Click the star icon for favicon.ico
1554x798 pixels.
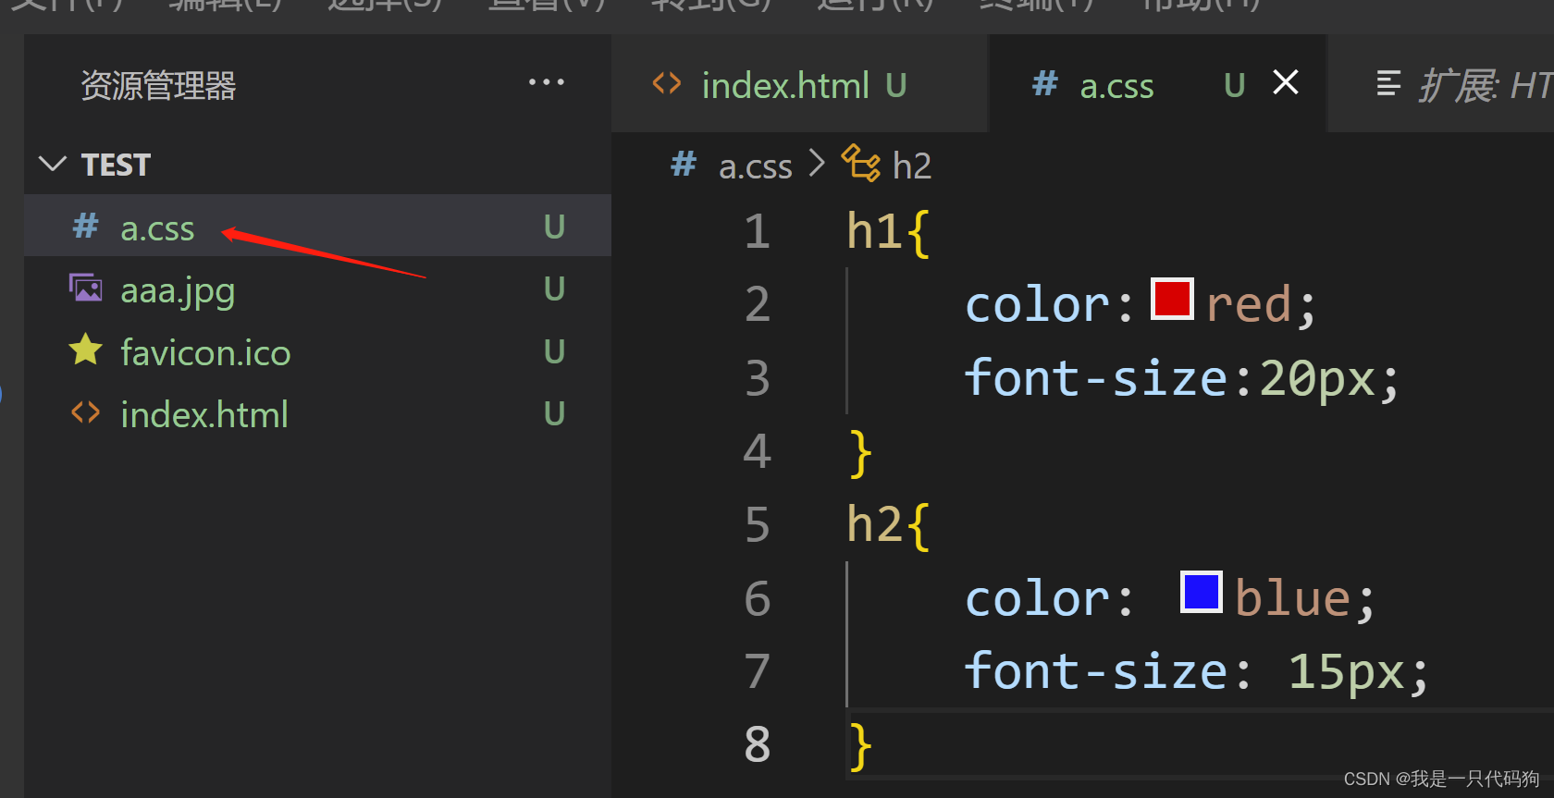[x=86, y=350]
